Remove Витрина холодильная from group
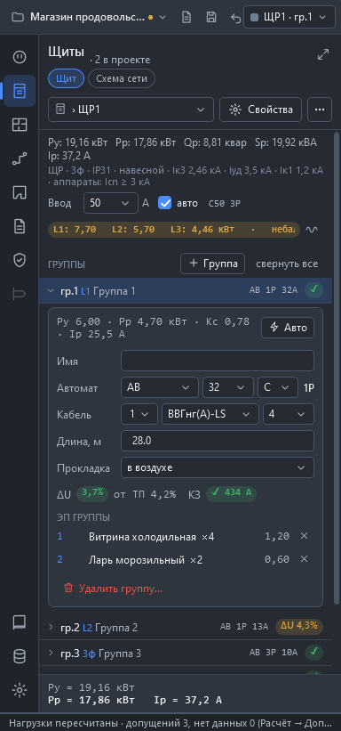This screenshot has height=731, width=341. point(305,536)
